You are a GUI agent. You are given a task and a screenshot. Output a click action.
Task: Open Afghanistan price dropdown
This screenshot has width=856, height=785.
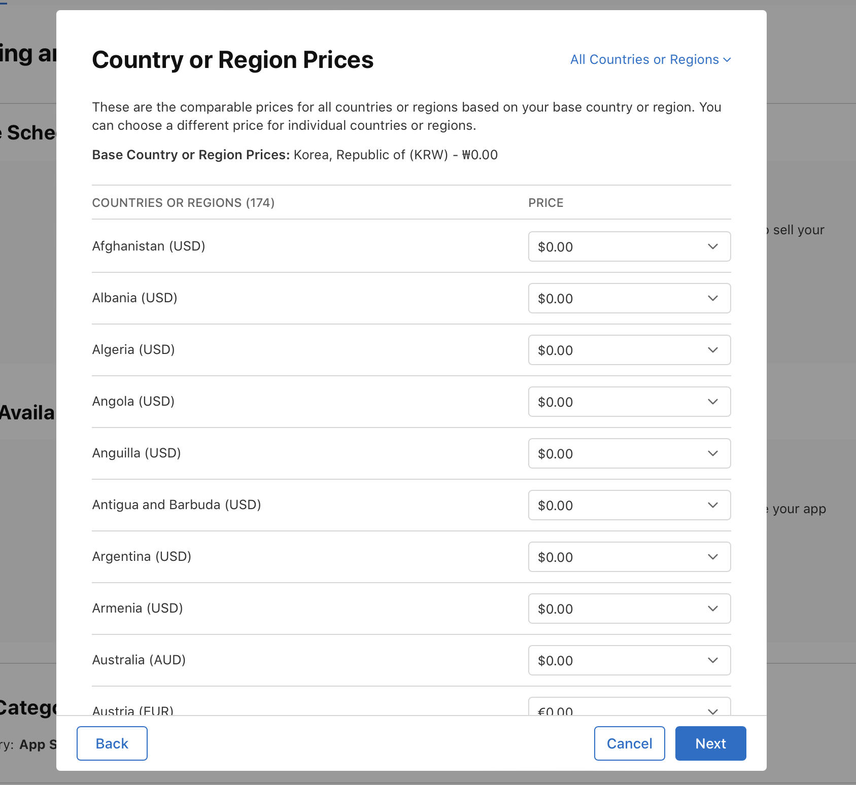click(629, 247)
